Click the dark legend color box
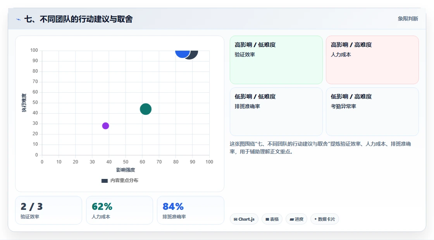This screenshot has height=240, width=434. pos(104,180)
